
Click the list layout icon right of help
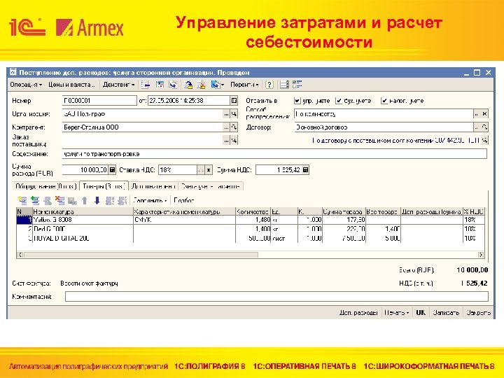tap(284, 85)
